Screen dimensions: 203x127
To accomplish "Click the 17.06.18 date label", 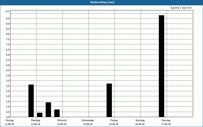I will (x=166, y=124).
